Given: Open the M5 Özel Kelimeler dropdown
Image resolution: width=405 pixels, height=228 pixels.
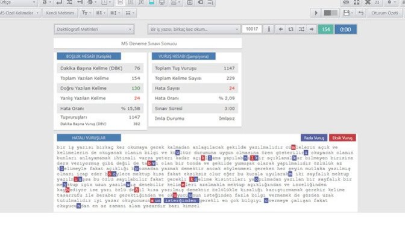Looking at the screenshot, I should pyautogui.click(x=20, y=13).
